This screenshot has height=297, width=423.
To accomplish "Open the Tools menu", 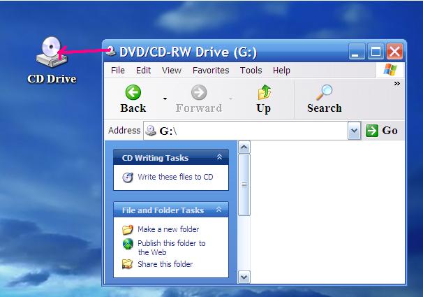I will [x=251, y=71].
